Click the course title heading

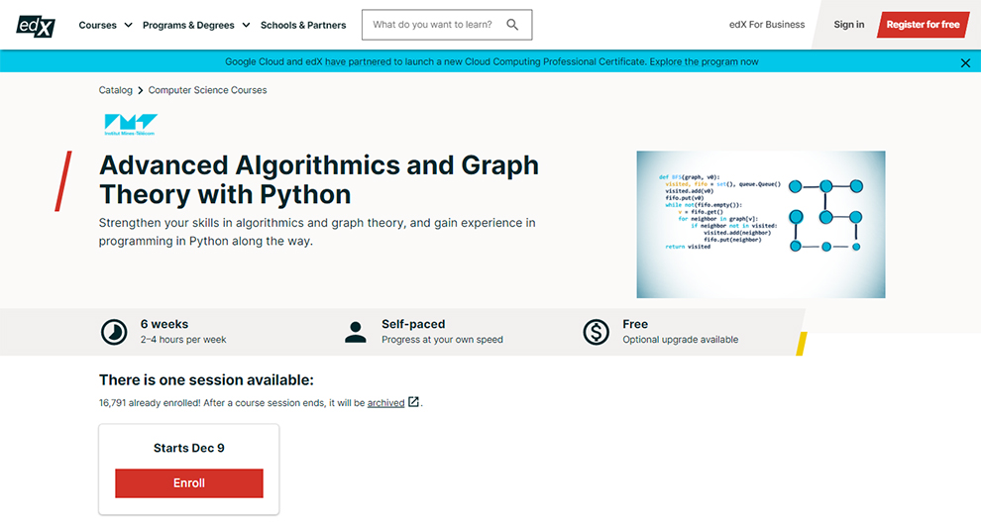(x=318, y=179)
